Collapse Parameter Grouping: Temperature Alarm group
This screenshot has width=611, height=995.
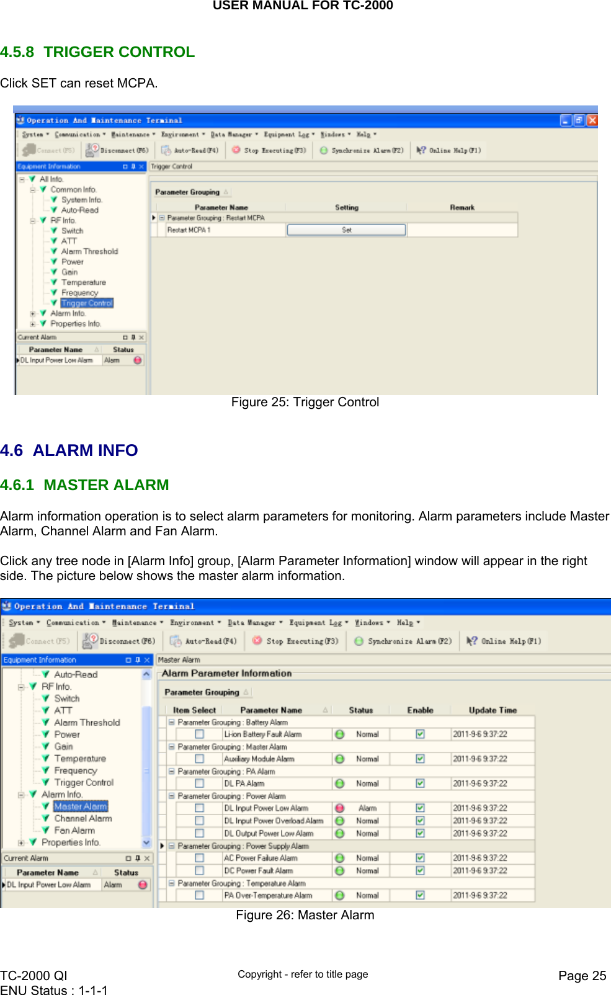172,883
